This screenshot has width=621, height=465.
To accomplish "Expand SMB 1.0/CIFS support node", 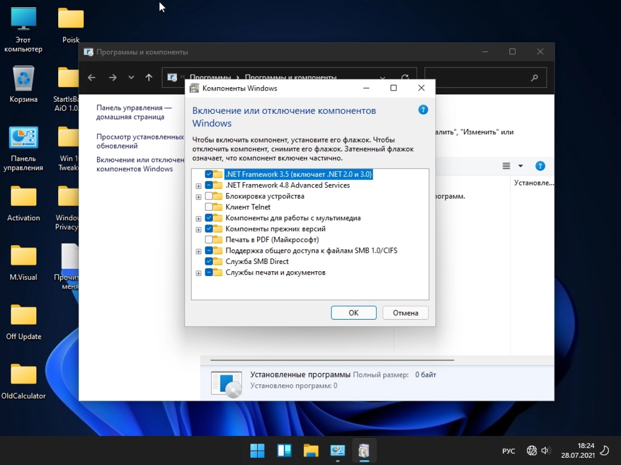I will (x=198, y=251).
